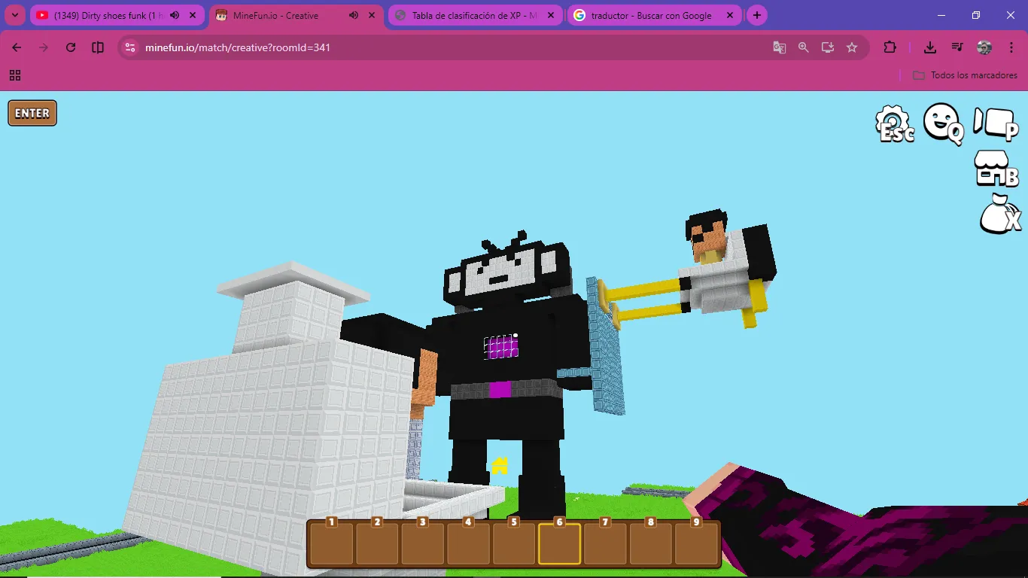Open the emote face icon labeled Q
The height and width of the screenshot is (578, 1028).
[943, 123]
